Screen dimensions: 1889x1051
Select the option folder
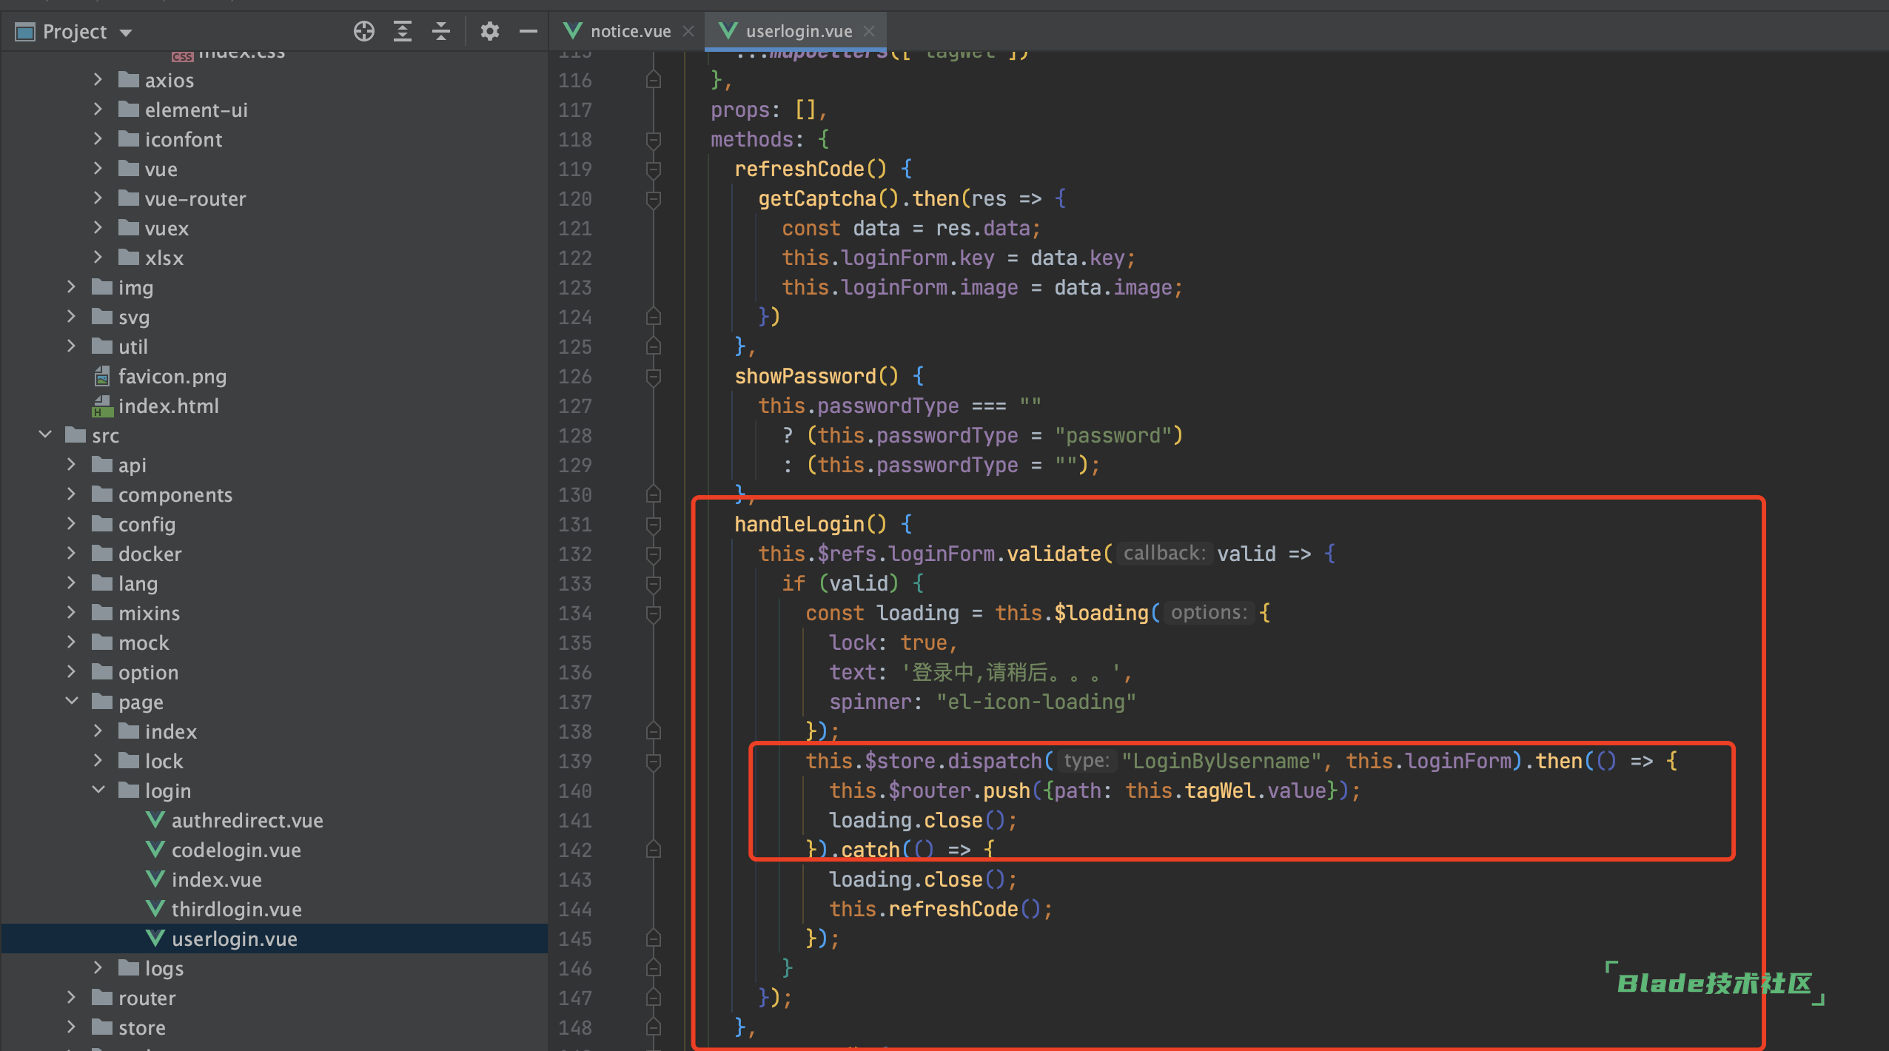[x=148, y=673]
